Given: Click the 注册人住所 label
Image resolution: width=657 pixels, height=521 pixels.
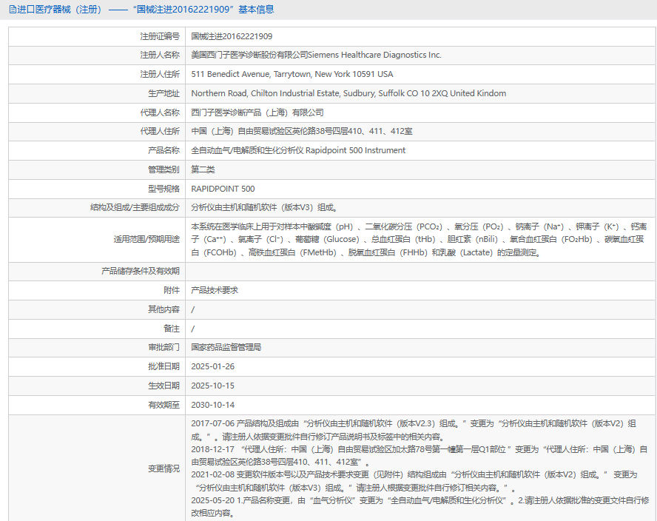Looking at the screenshot, I should click(x=160, y=74).
